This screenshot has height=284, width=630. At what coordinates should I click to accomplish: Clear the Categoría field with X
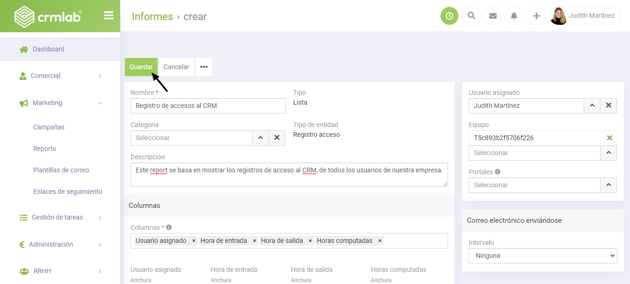point(277,138)
